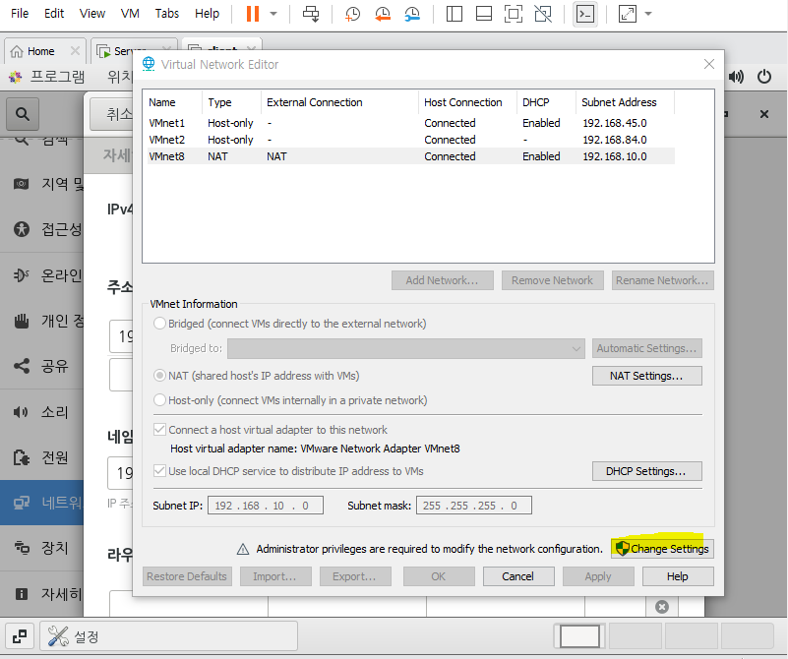Screen dimensions: 788x659
Task: Click the search icon in guest settings
Action: pos(22,114)
